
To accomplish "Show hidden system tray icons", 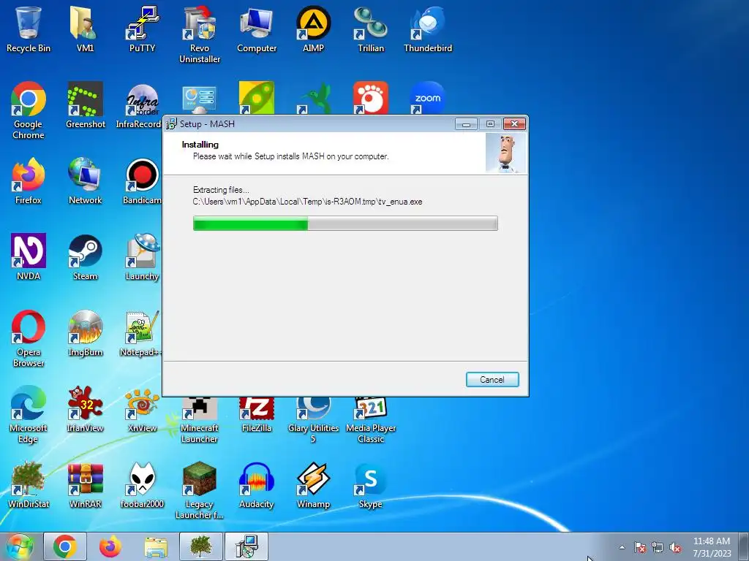I will [x=622, y=547].
